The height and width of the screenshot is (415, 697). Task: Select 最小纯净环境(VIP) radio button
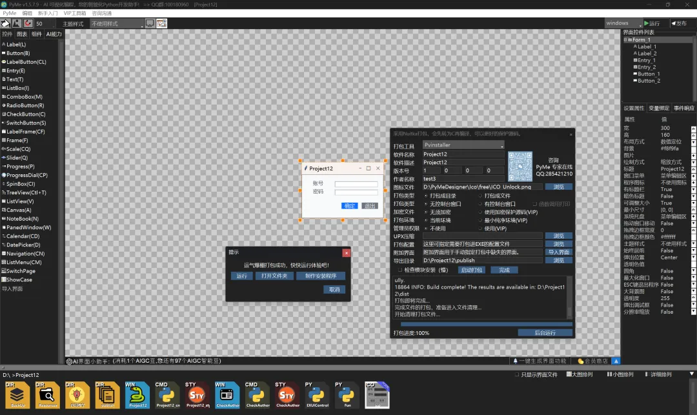pyautogui.click(x=480, y=220)
